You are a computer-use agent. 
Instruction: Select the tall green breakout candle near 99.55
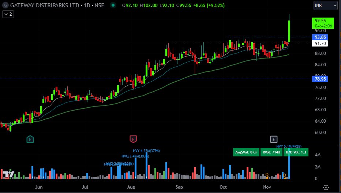(289, 31)
